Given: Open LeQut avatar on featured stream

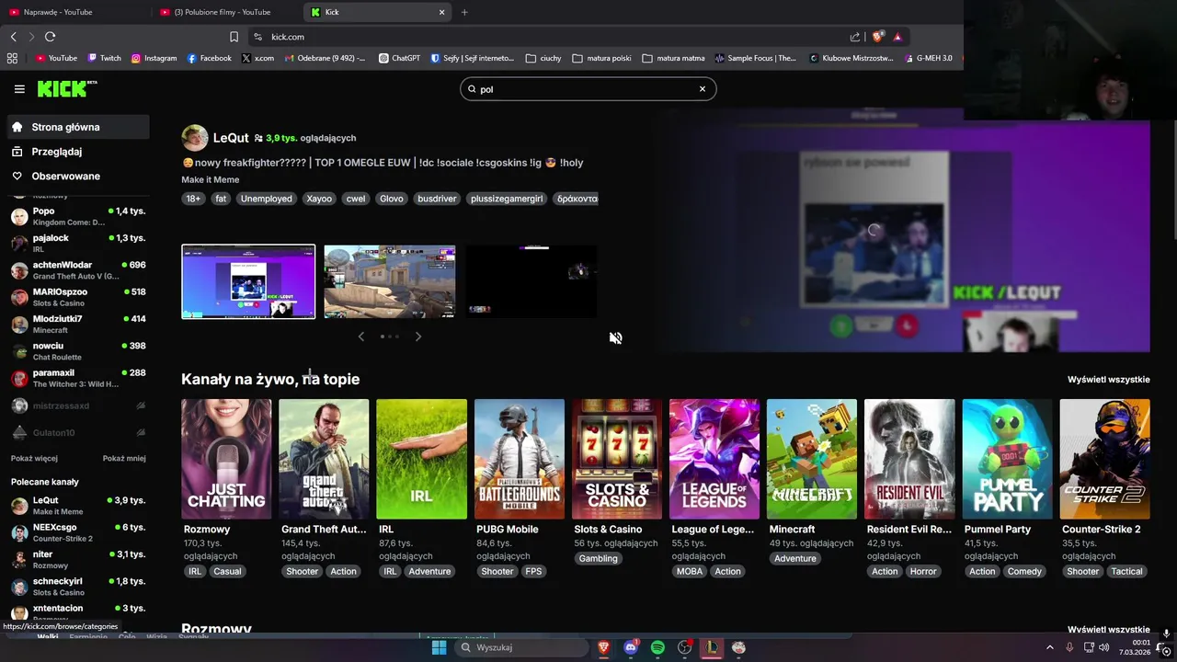Looking at the screenshot, I should coord(195,138).
